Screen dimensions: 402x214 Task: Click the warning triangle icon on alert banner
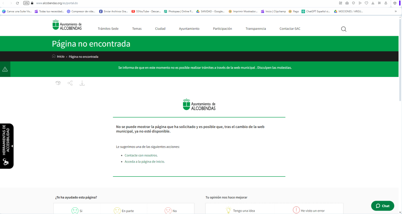[5, 69]
